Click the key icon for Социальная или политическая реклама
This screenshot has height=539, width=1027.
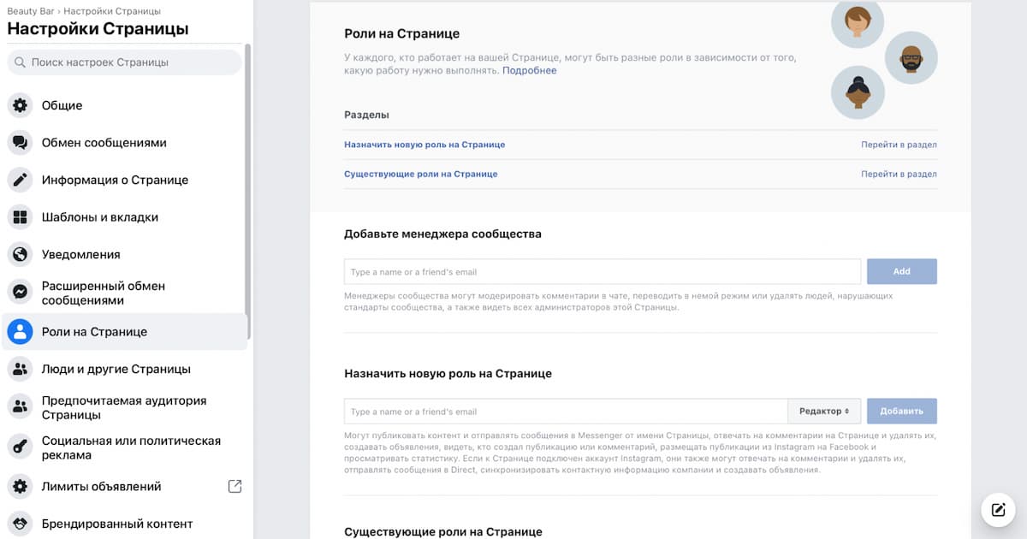(20, 447)
